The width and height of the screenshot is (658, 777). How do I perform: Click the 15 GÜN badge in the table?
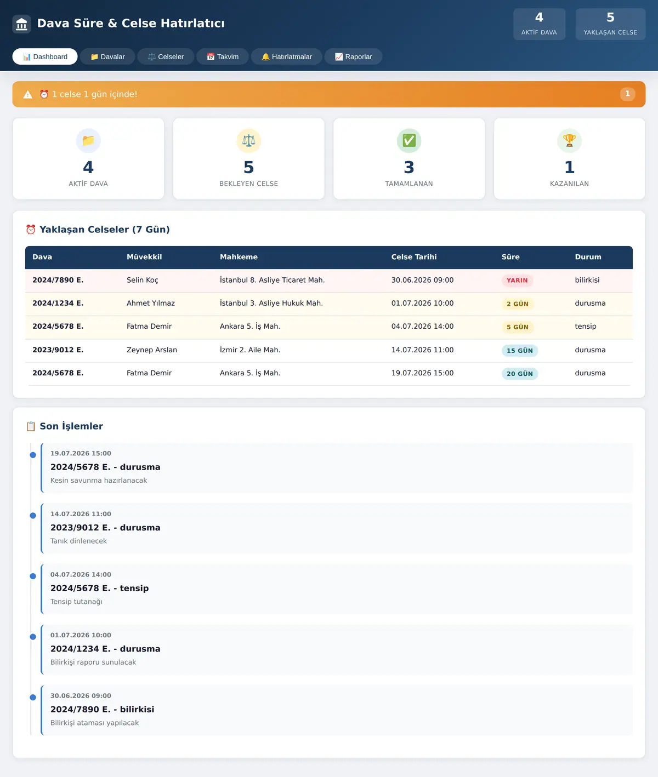(x=520, y=351)
